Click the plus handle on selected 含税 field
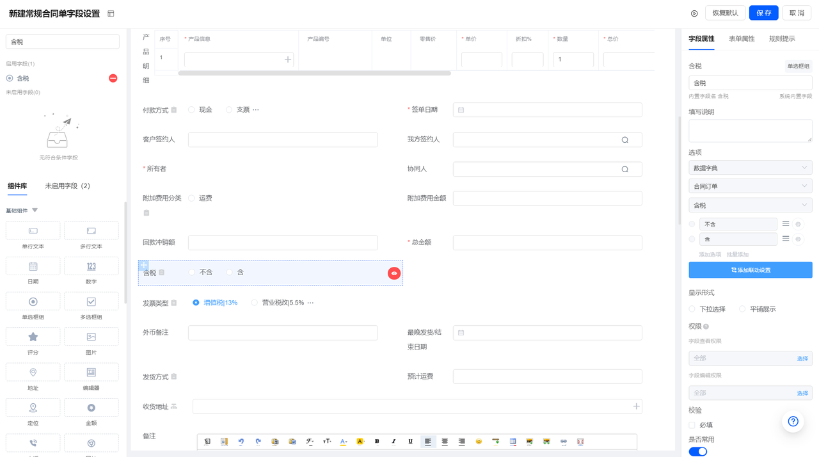819x457 pixels. 143,265
